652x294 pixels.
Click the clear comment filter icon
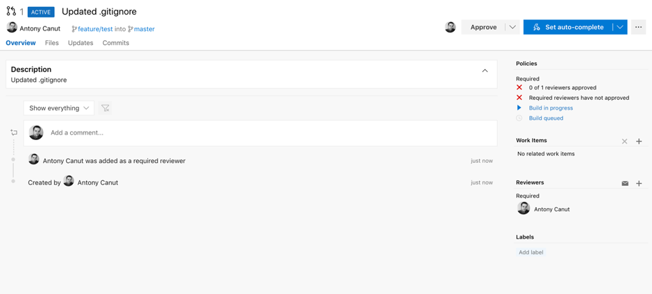click(106, 108)
